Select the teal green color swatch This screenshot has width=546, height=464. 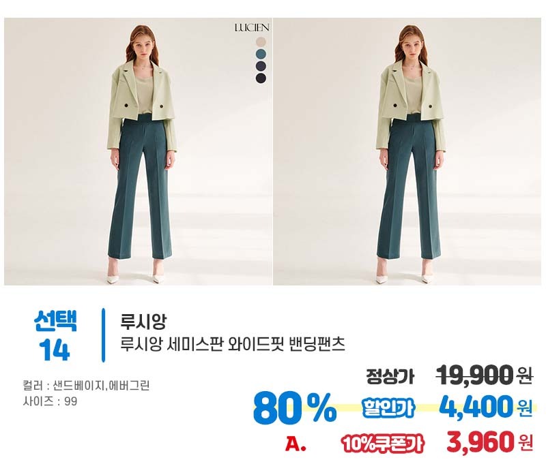[x=261, y=54]
